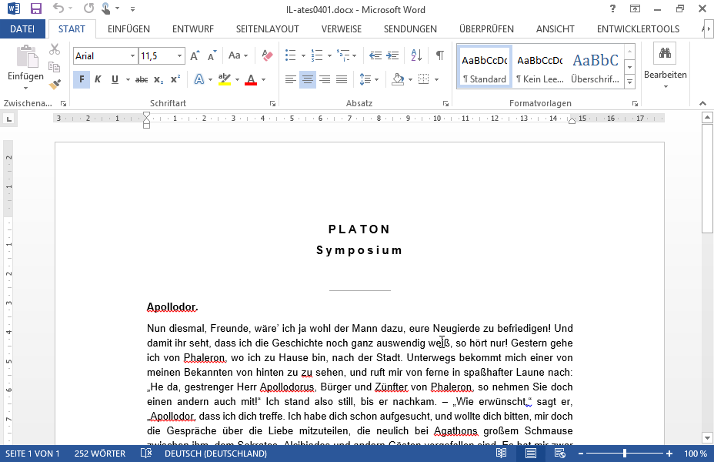
Task: Click zoom out minus button
Action: [581, 454]
